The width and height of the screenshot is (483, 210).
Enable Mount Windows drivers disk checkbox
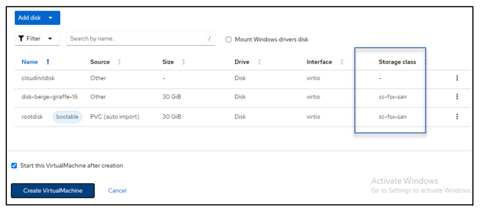[229, 40]
